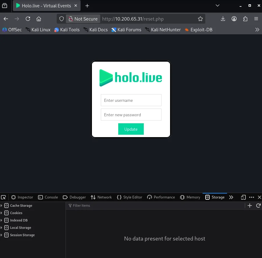This screenshot has width=262, height=258.
Task: Open the Firefox hamburger application menu
Action: (x=256, y=19)
